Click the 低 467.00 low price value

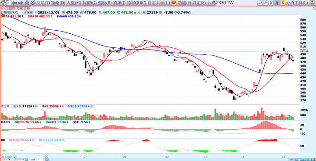pyautogui.click(x=107, y=12)
